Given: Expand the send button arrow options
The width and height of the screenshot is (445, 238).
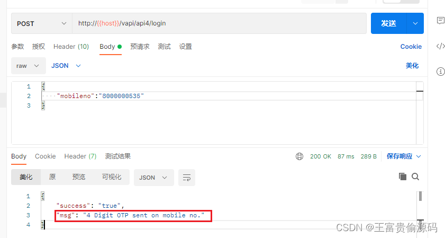Looking at the screenshot, I should (415, 23).
